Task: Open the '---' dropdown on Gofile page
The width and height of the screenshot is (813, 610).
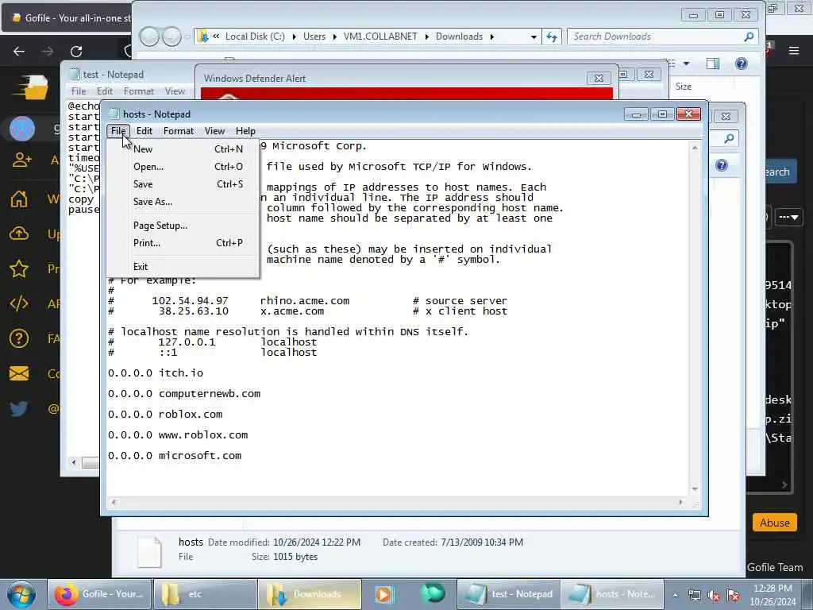Action: (788, 217)
